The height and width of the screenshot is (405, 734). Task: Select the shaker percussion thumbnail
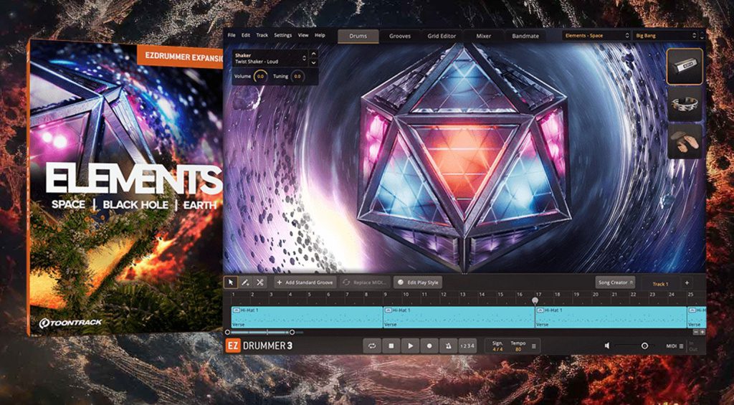click(685, 67)
